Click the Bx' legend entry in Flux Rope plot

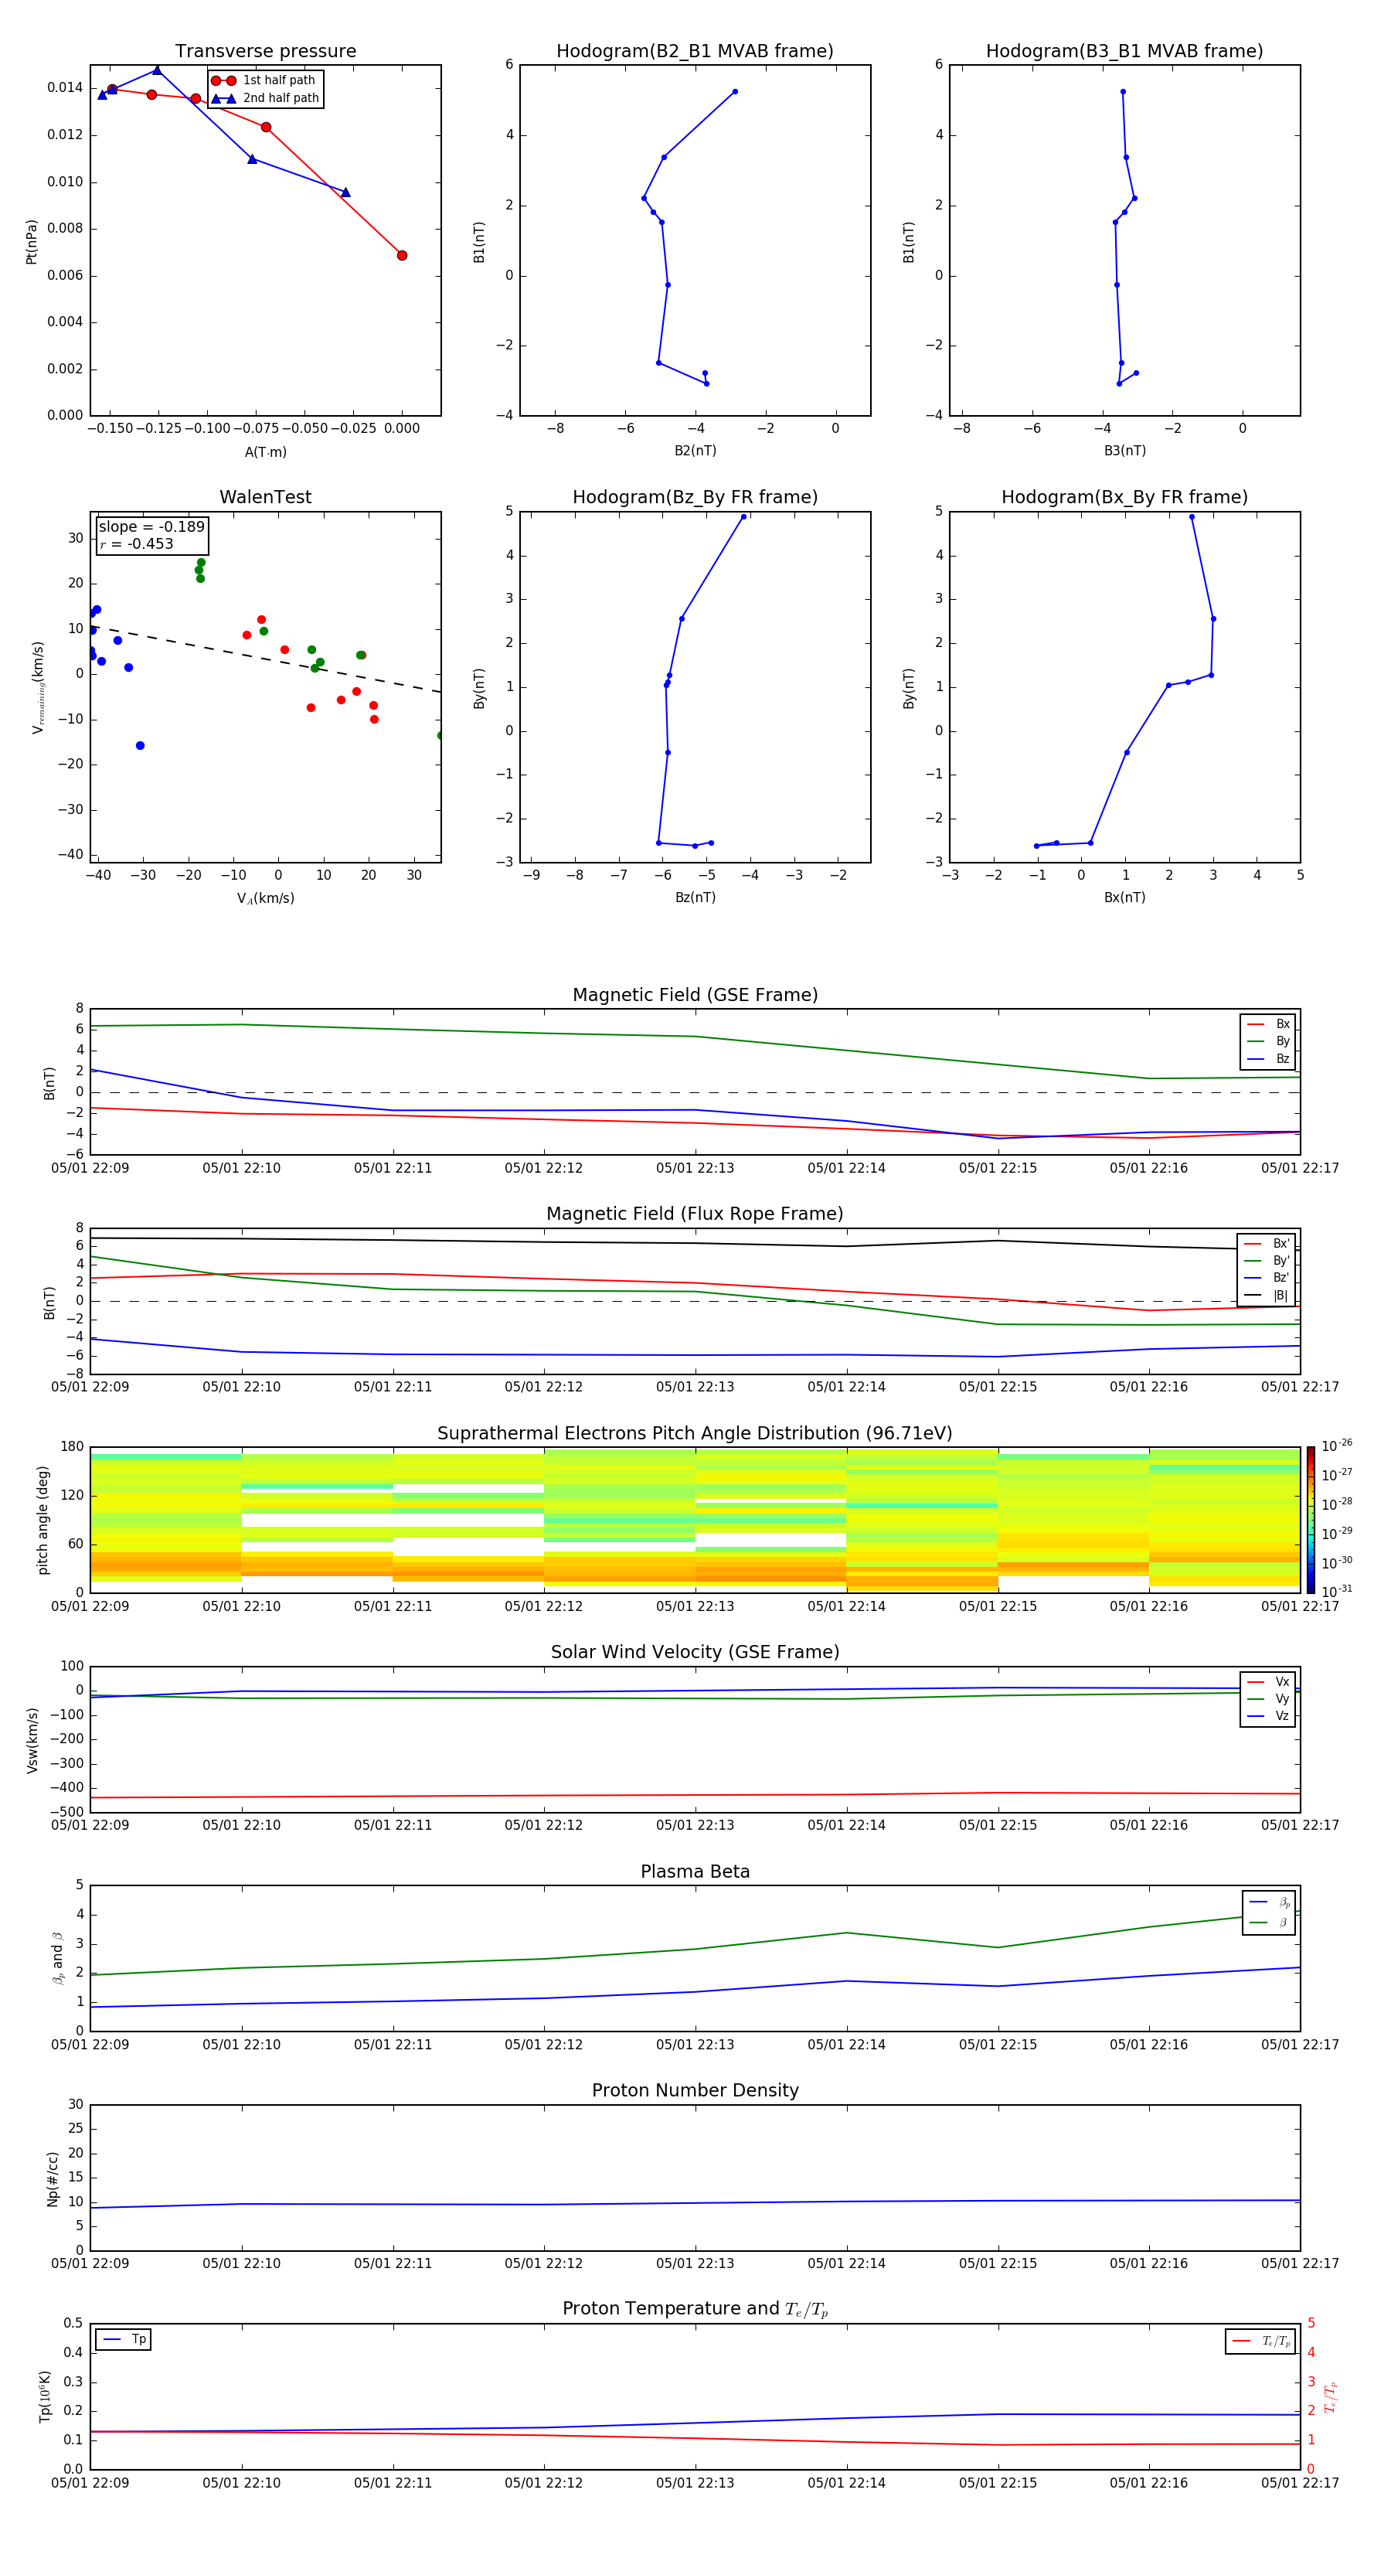[x=1267, y=1244]
